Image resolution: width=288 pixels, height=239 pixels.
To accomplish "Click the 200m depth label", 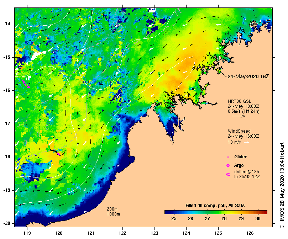I will pyautogui.click(x=112, y=209).
